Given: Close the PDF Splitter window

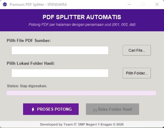Looking at the screenshot, I should 157,4.
